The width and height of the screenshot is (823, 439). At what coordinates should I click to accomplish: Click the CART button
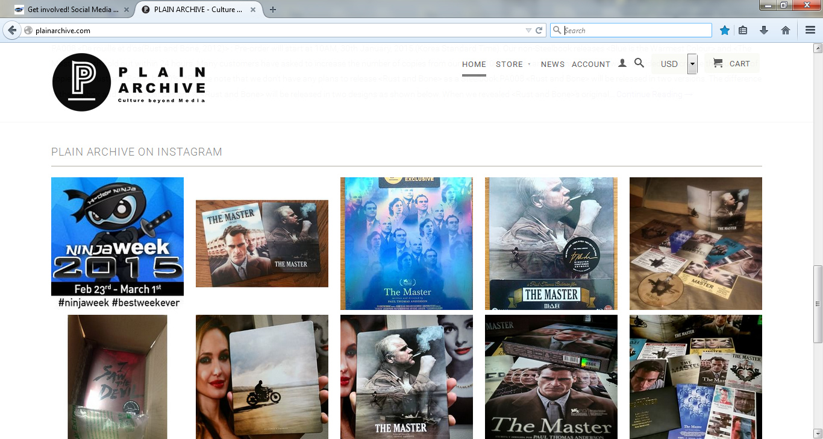[732, 63]
